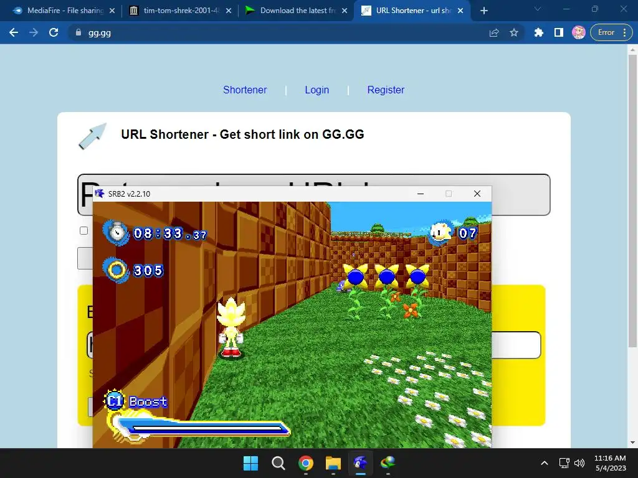Image resolution: width=638 pixels, height=478 pixels.
Task: Toggle the Chrome side panel
Action: coord(559,32)
